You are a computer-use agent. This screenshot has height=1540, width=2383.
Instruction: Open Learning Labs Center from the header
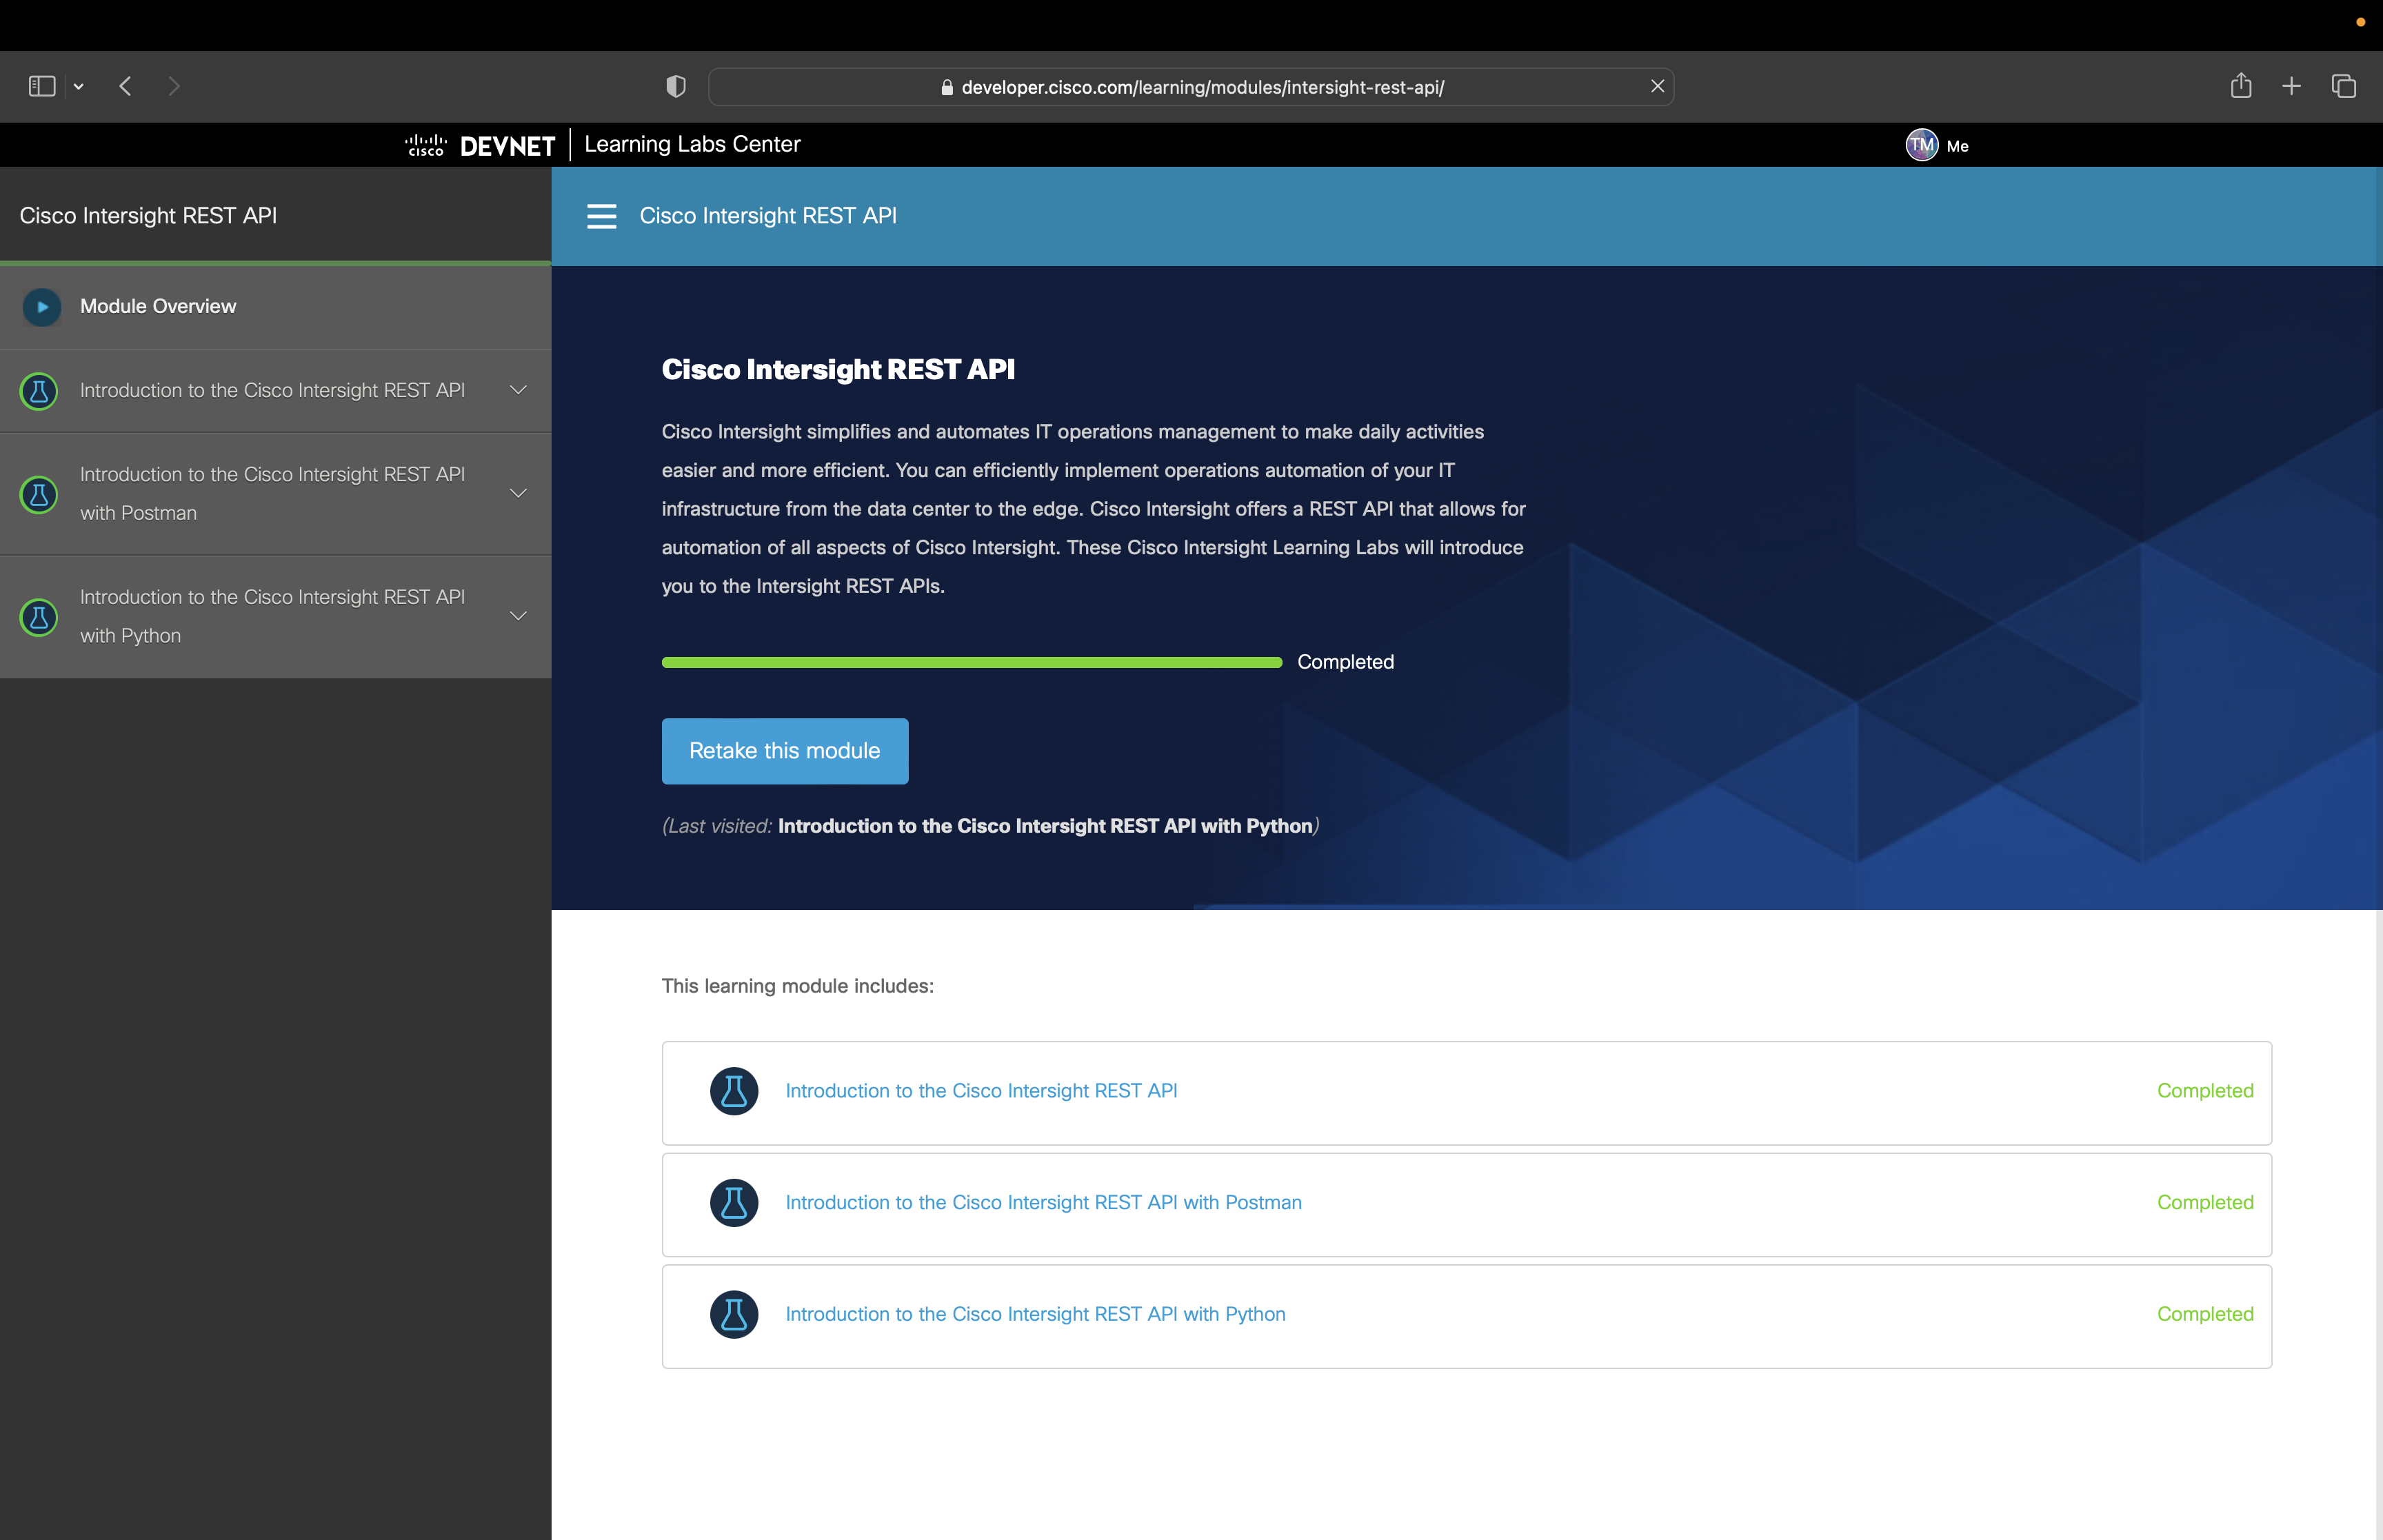692,144
